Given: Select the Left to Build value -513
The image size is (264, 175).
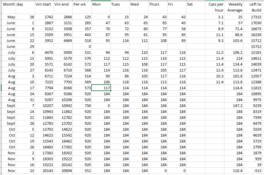Looking at the screenshot, I should click(253, 171).
